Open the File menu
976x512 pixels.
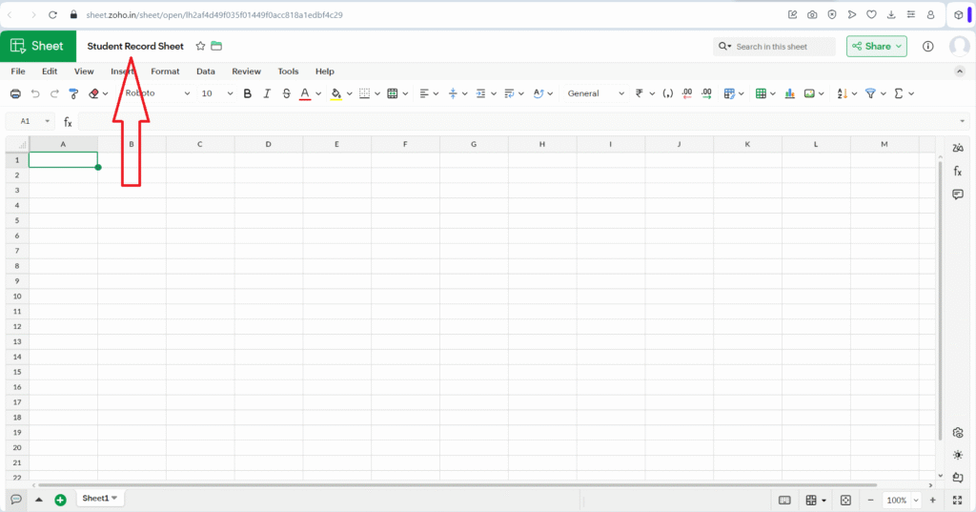pos(18,71)
